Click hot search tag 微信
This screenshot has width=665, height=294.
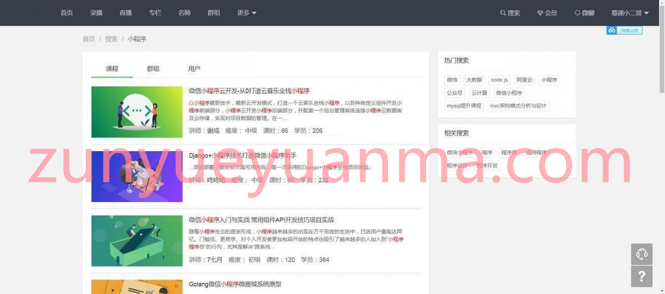pos(452,80)
